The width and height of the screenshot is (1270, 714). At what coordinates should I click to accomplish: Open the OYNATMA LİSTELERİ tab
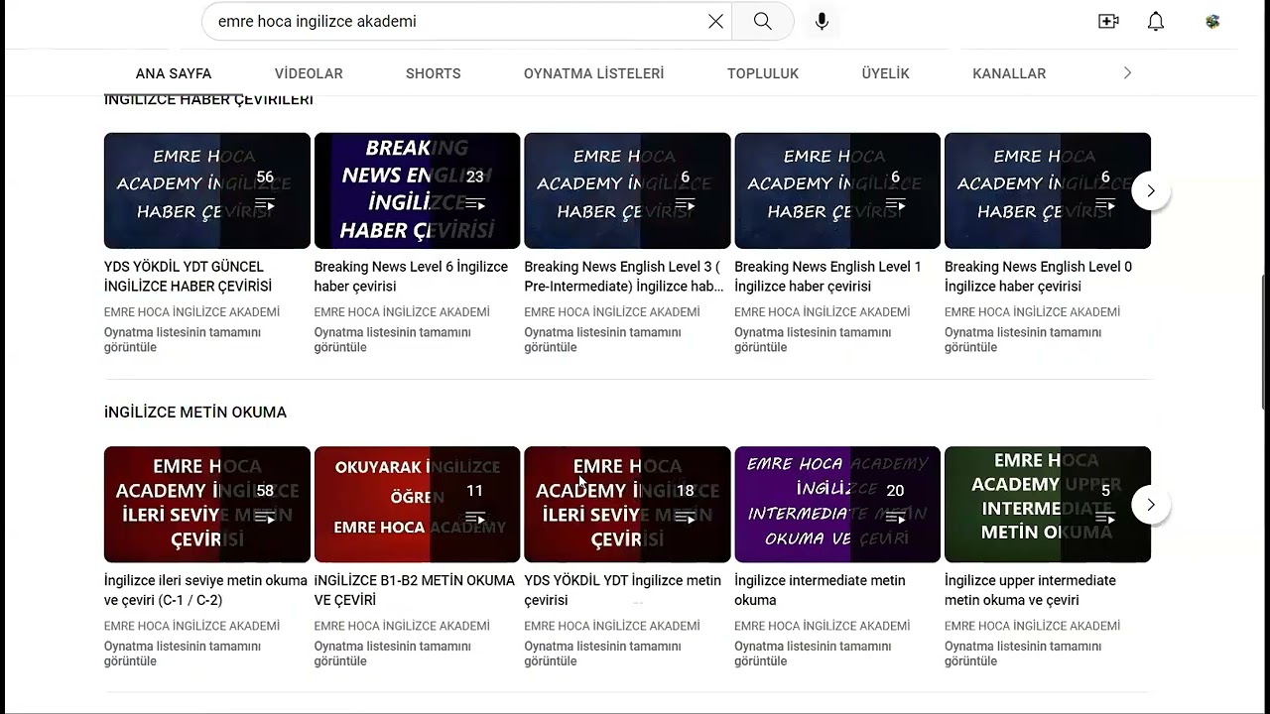coord(594,73)
